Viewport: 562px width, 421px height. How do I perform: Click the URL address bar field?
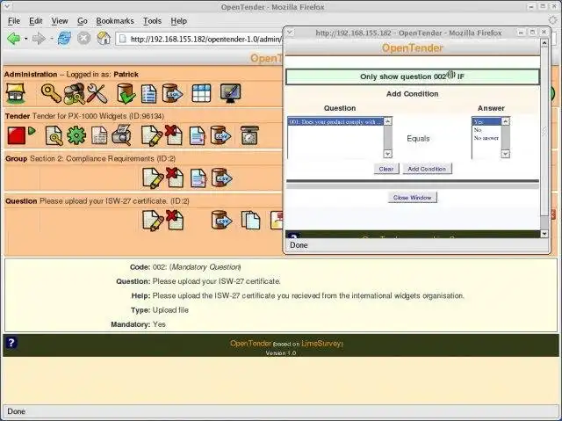pyautogui.click(x=199, y=39)
